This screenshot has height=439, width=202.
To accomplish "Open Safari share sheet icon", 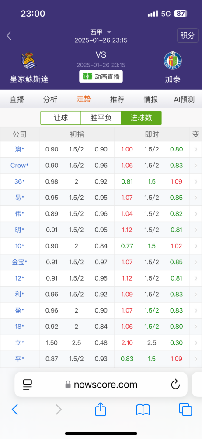I will pos(101,410).
